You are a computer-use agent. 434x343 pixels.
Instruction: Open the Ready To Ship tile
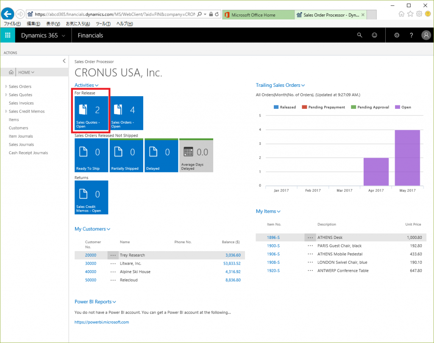tap(92, 155)
